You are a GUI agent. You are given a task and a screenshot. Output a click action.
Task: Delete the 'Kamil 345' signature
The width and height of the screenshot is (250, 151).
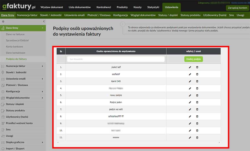click(197, 81)
